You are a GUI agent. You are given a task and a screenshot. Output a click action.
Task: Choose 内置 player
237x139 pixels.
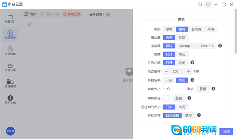(x=169, y=38)
